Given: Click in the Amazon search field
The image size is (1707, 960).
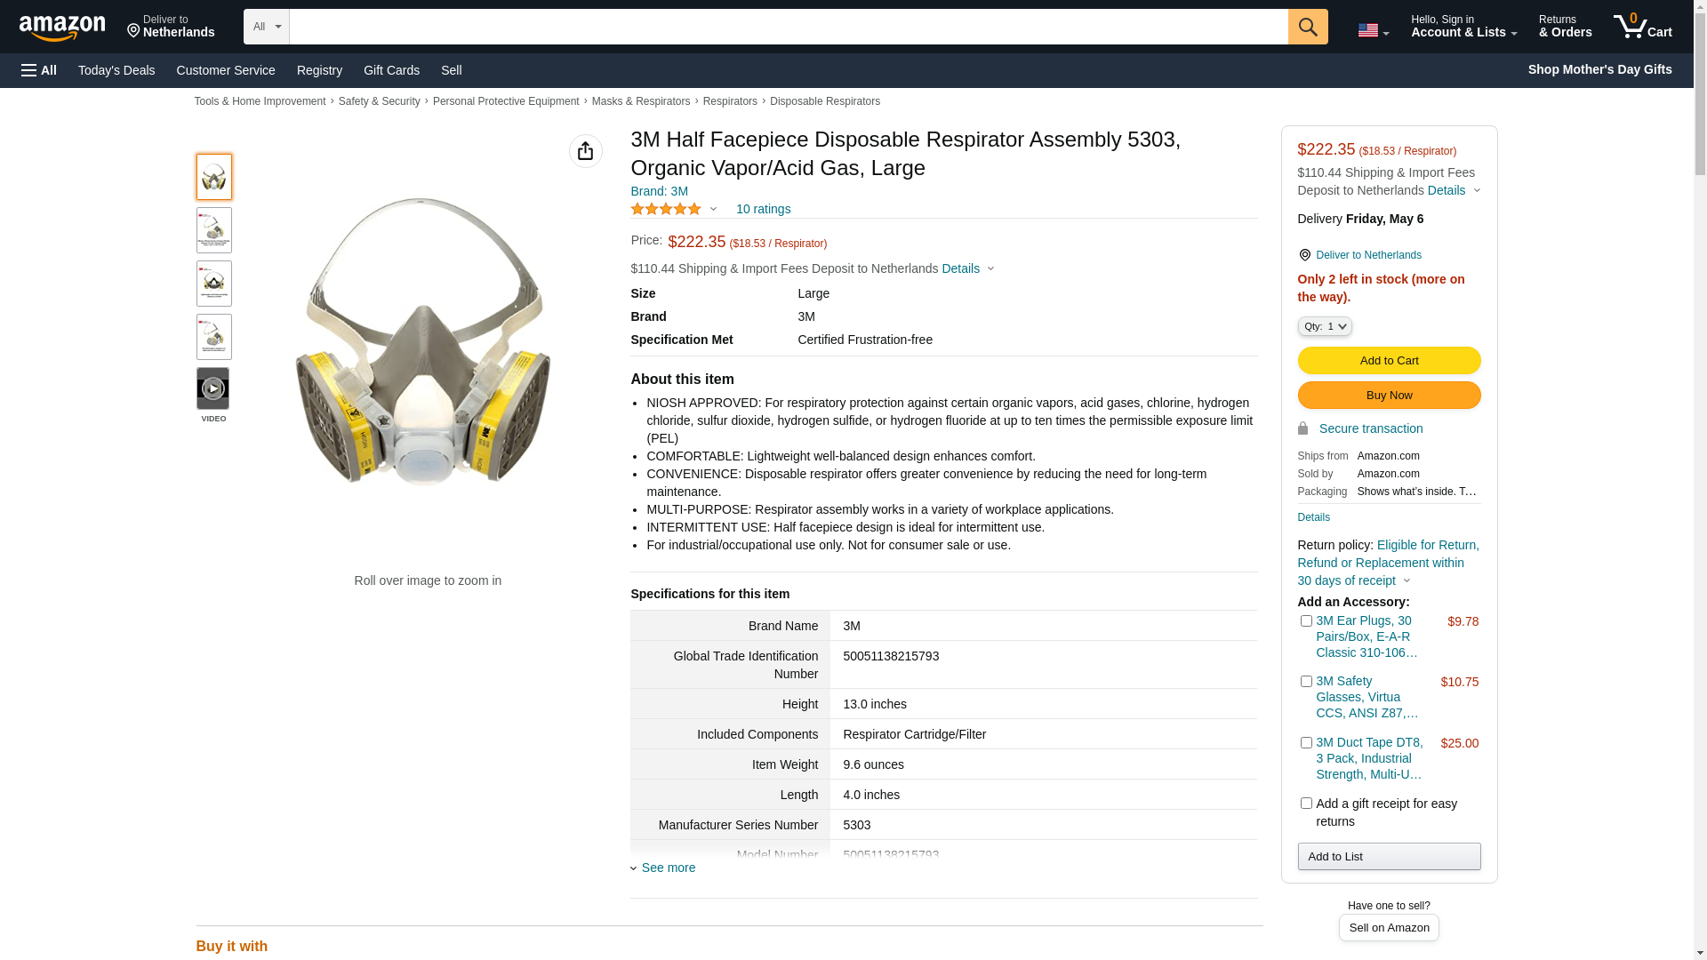Looking at the screenshot, I should pos(788,27).
